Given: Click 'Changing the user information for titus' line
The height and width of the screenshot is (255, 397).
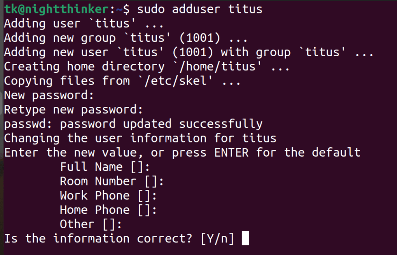Looking at the screenshot, I should coord(140,138).
